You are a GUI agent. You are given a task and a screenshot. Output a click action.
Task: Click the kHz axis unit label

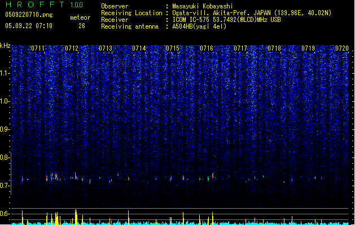[x=5, y=46]
